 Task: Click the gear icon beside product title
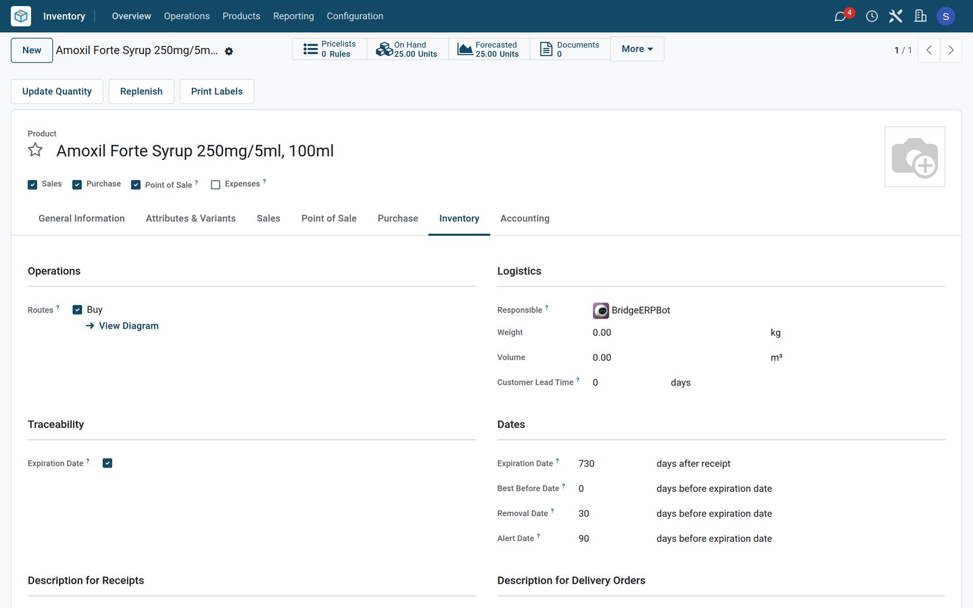[229, 51]
